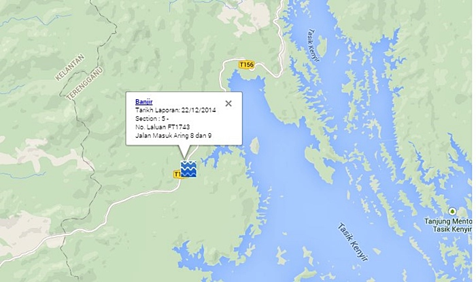The width and height of the screenshot is (476, 282).
Task: Click the Section : 5 line
Action: 152,118
